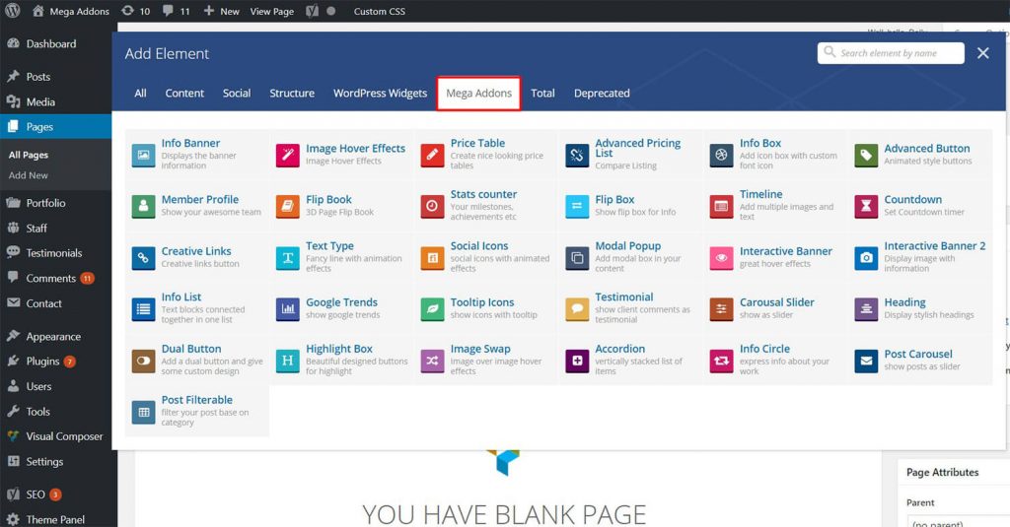Click the New button in admin bar
The width and height of the screenshot is (1010, 527).
click(x=221, y=11)
